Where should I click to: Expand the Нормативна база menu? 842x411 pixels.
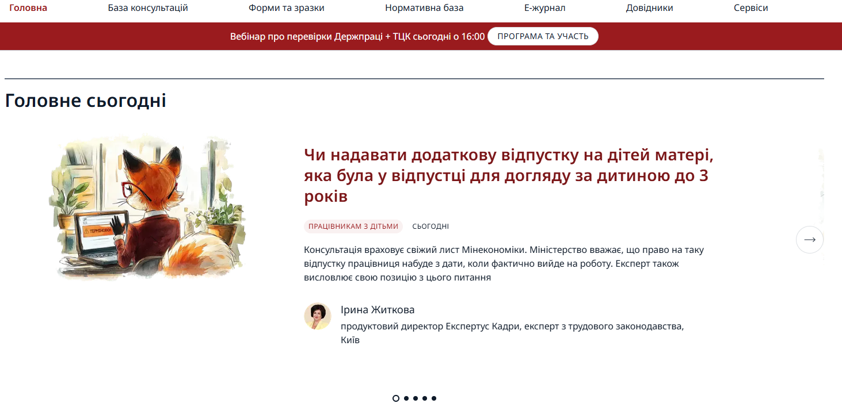point(424,8)
